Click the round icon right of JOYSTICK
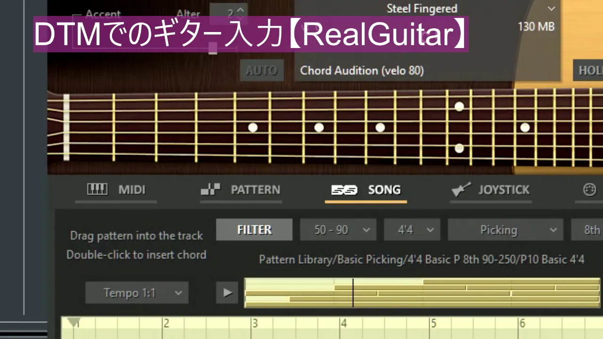This screenshot has width=603, height=339. point(589,189)
